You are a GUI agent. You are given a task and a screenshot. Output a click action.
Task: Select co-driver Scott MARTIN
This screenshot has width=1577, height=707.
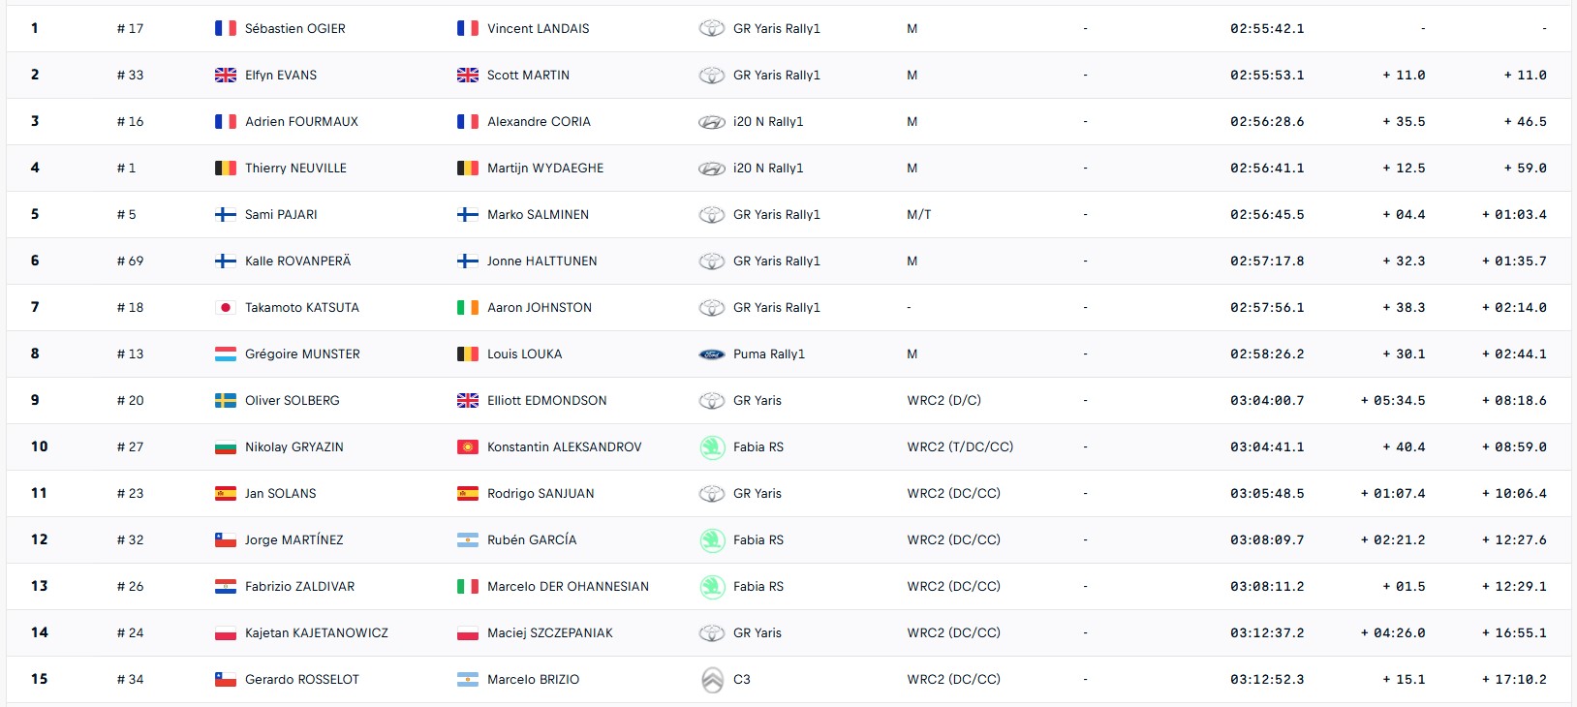(x=528, y=75)
